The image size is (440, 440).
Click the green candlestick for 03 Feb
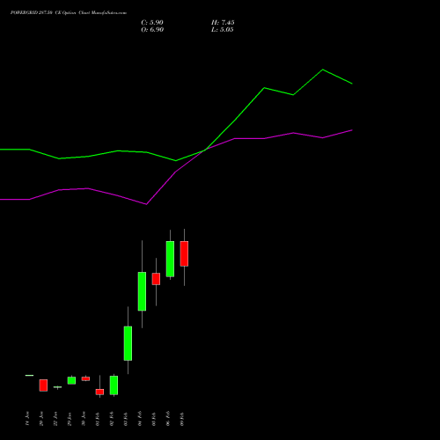128,343
